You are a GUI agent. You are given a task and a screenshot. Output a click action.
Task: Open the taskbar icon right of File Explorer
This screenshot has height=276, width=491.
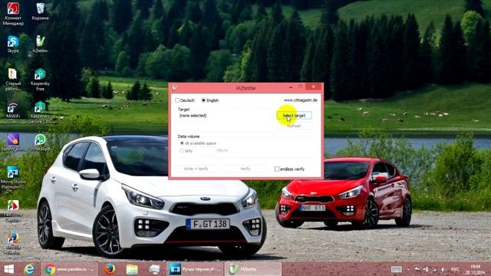click(154, 269)
